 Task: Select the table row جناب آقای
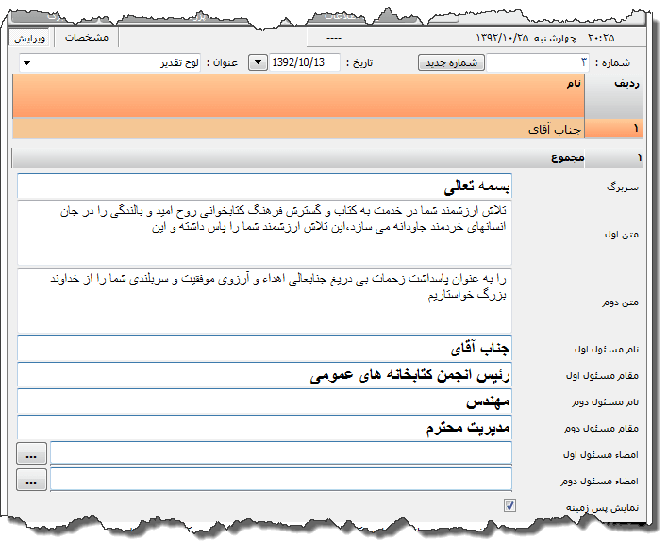pos(298,128)
